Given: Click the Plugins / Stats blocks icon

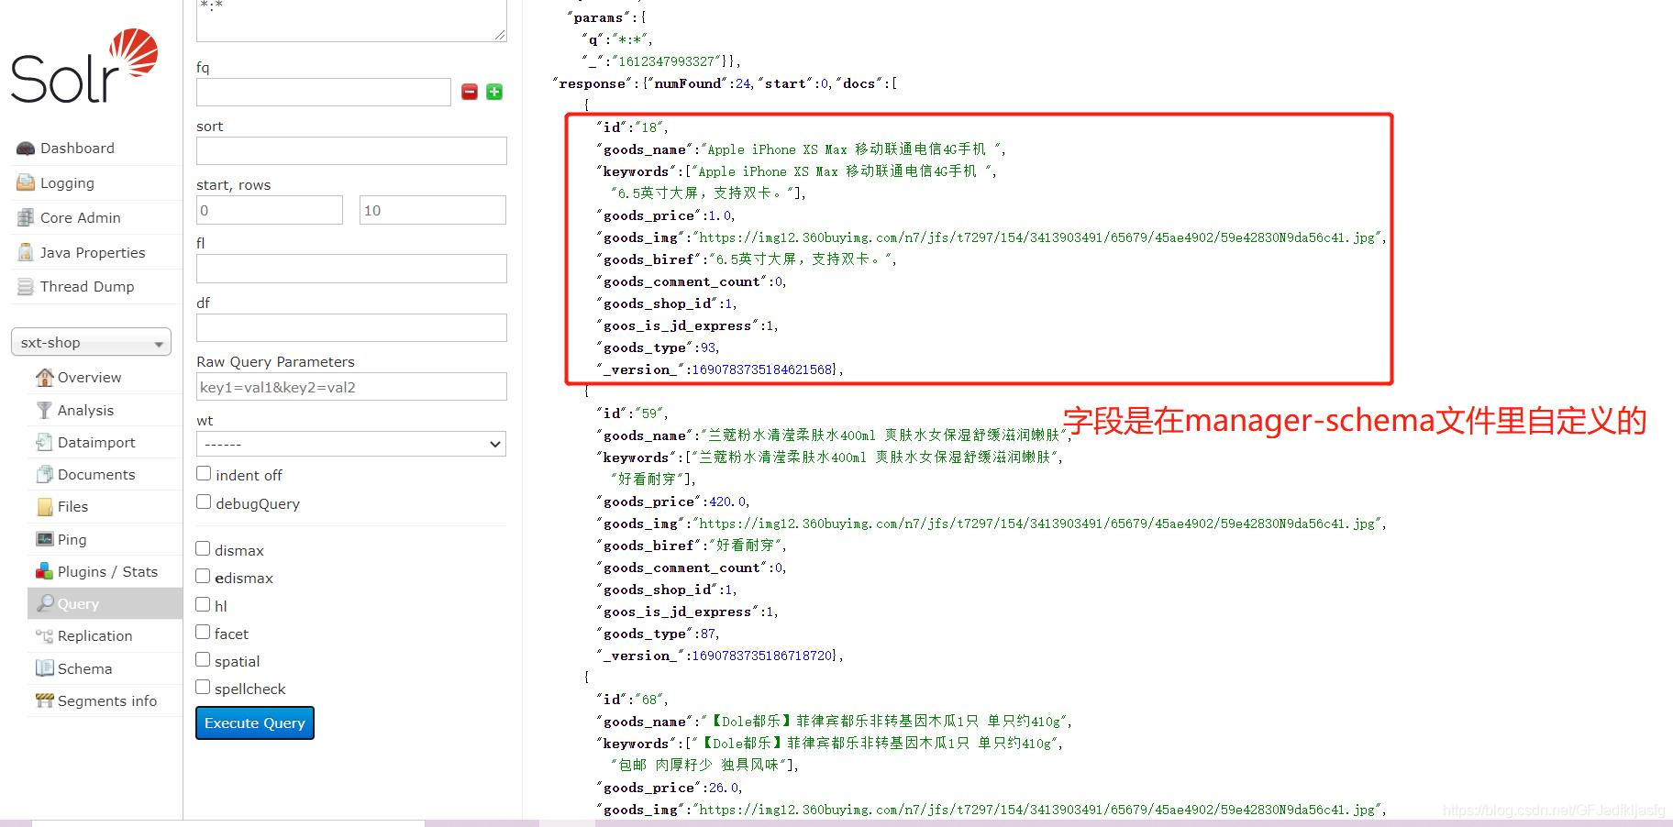Looking at the screenshot, I should 44,571.
